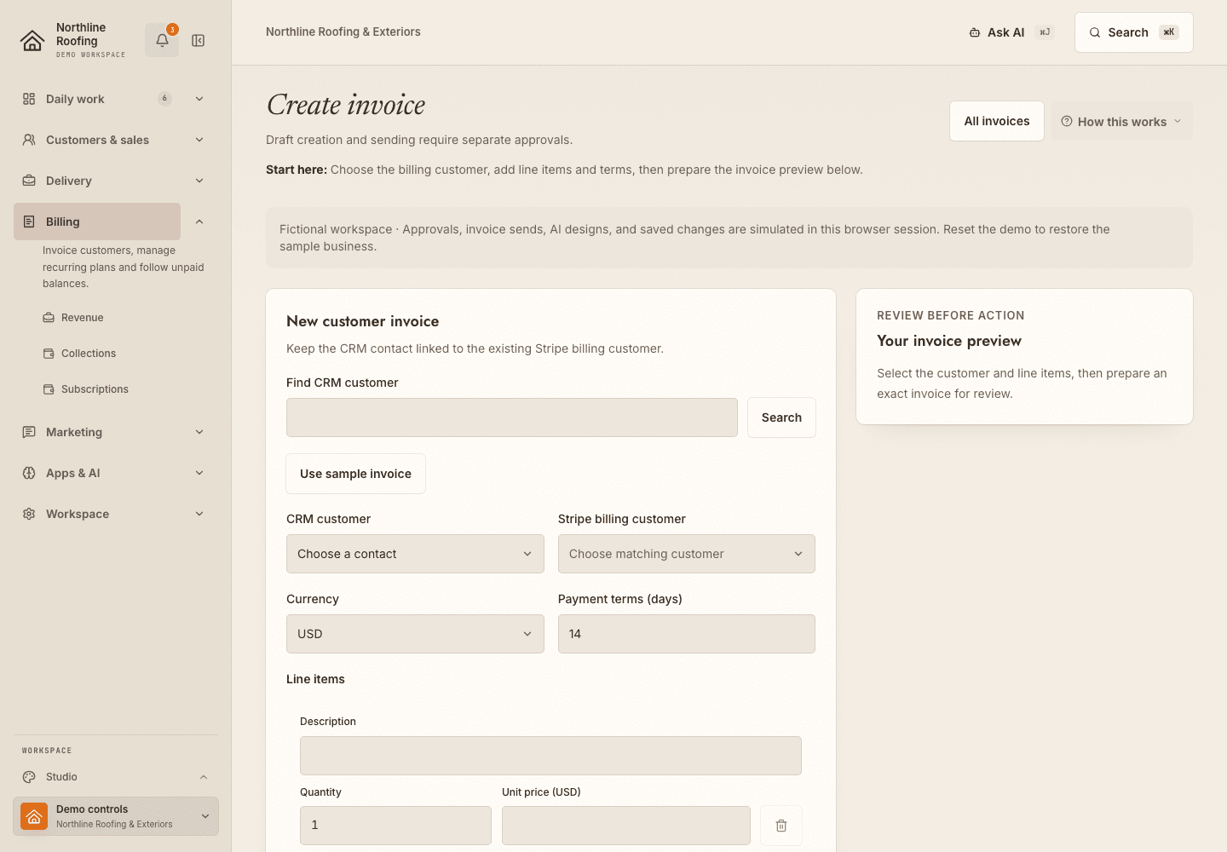Image resolution: width=1227 pixels, height=852 pixels.
Task: Click the All invoices button
Action: 997,121
